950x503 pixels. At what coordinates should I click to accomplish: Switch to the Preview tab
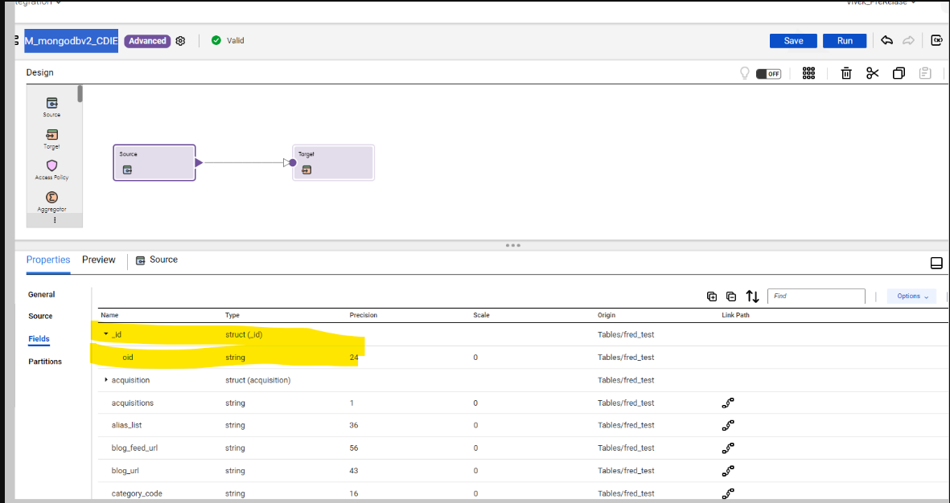coord(99,260)
